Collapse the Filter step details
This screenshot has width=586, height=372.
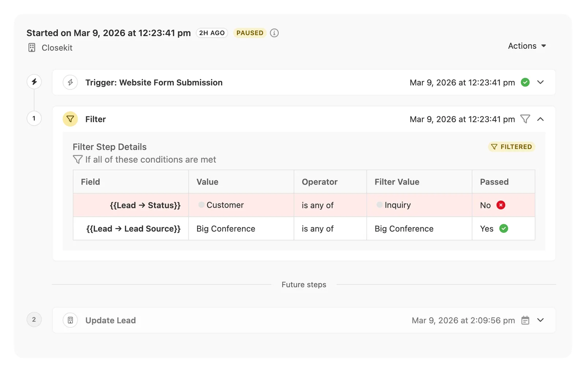pos(541,119)
